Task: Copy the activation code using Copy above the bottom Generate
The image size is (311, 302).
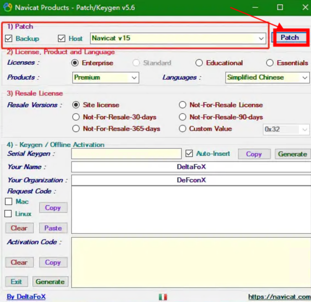Action: (53, 262)
